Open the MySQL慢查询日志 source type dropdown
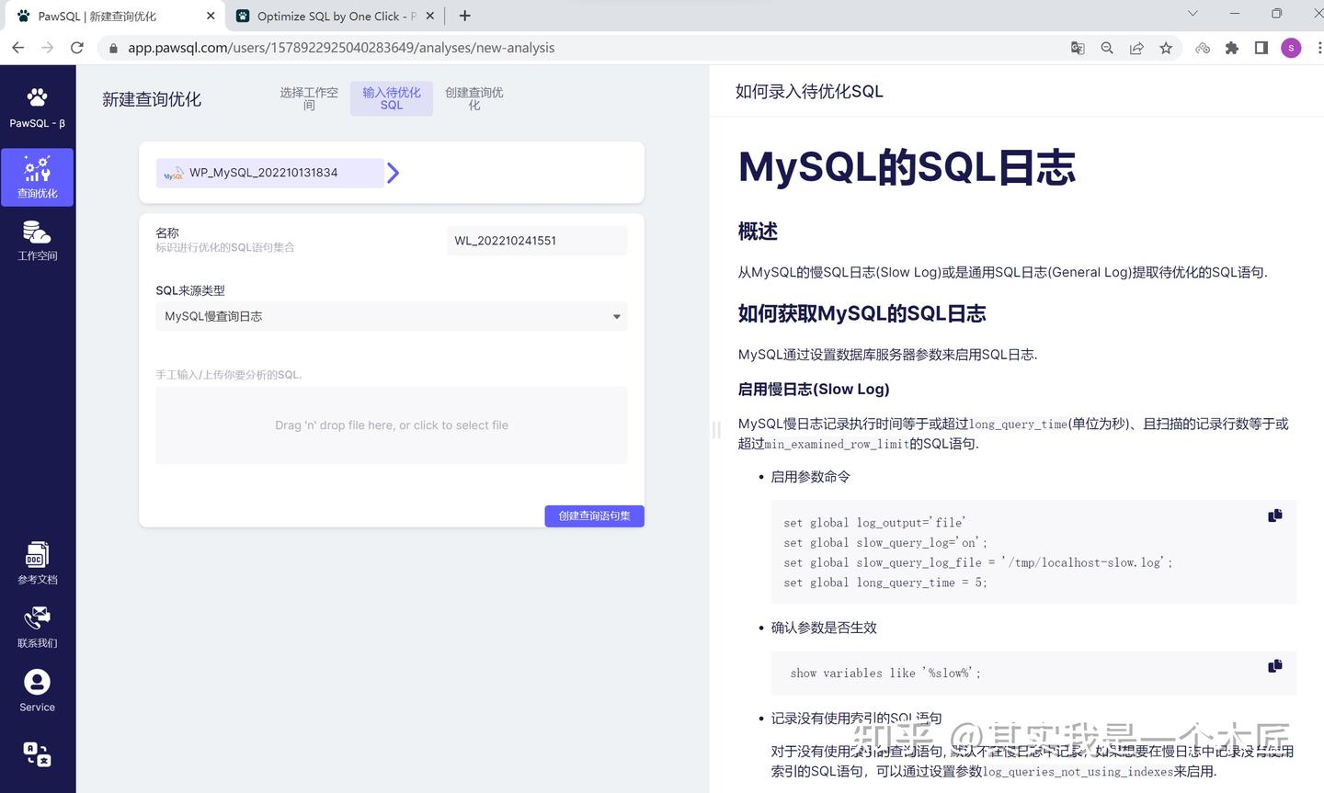The height and width of the screenshot is (793, 1324). click(615, 315)
